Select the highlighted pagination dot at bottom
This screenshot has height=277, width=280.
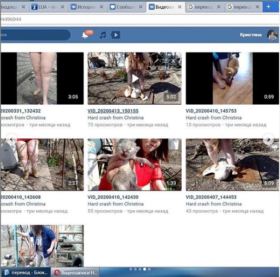144,269
